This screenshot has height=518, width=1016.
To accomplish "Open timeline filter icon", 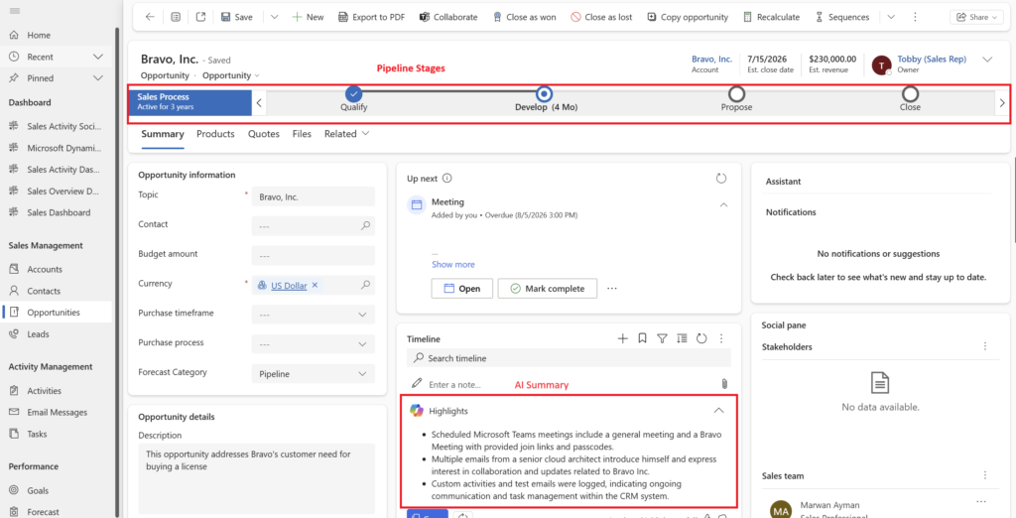I will coord(662,338).
